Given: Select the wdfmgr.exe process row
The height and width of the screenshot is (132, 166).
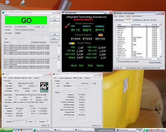Looking at the screenshot, I should 138,38.
